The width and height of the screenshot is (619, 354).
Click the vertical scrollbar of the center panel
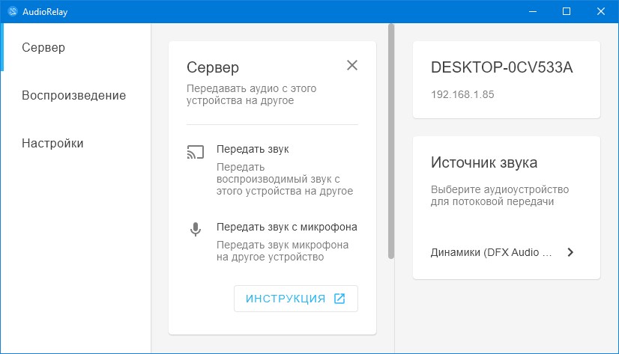[x=391, y=141]
